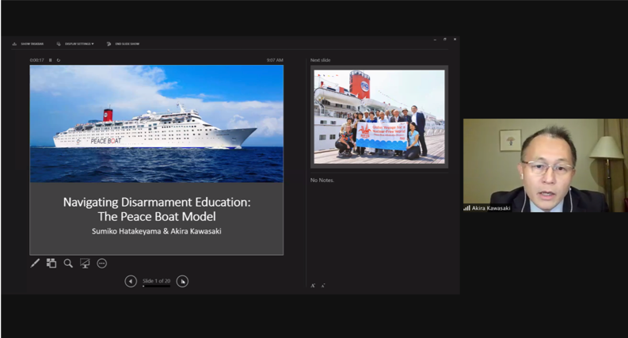The height and width of the screenshot is (338, 628).
Task: Click the slide progress bar under counter
Action: click(156, 287)
